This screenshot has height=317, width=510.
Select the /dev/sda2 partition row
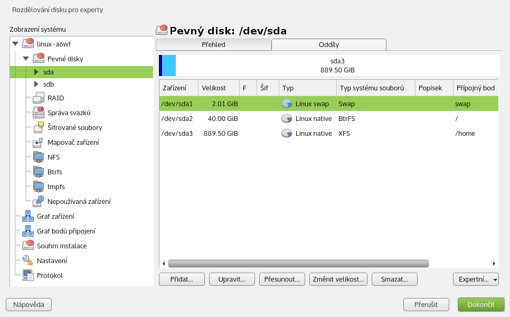pyautogui.click(x=329, y=118)
